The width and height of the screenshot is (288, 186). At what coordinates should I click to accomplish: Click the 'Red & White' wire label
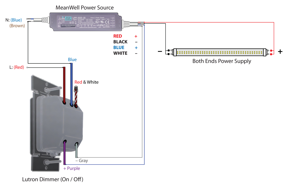86,82
